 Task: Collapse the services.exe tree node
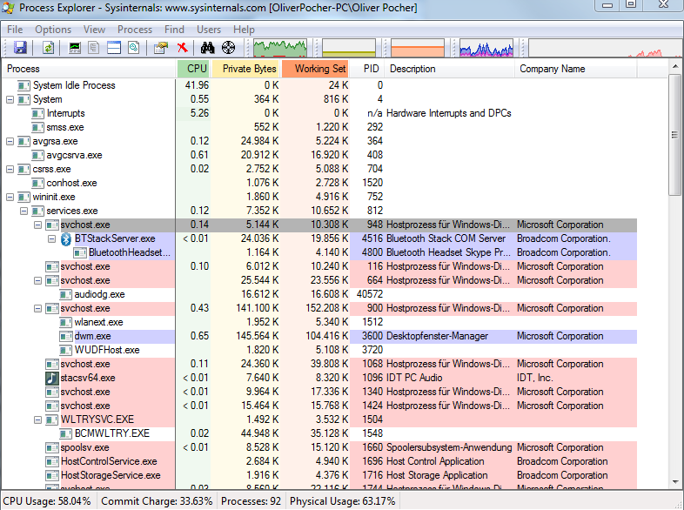(24, 211)
